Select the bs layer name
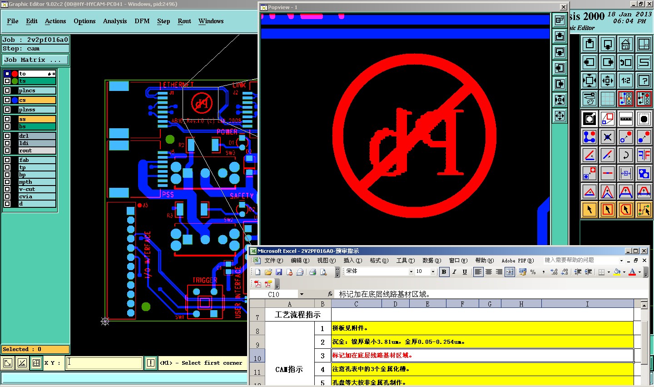This screenshot has width=654, height=387. pyautogui.click(x=37, y=126)
